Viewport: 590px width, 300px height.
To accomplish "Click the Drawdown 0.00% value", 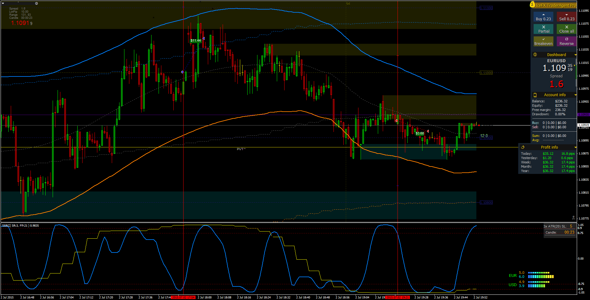I will click(x=560, y=114).
